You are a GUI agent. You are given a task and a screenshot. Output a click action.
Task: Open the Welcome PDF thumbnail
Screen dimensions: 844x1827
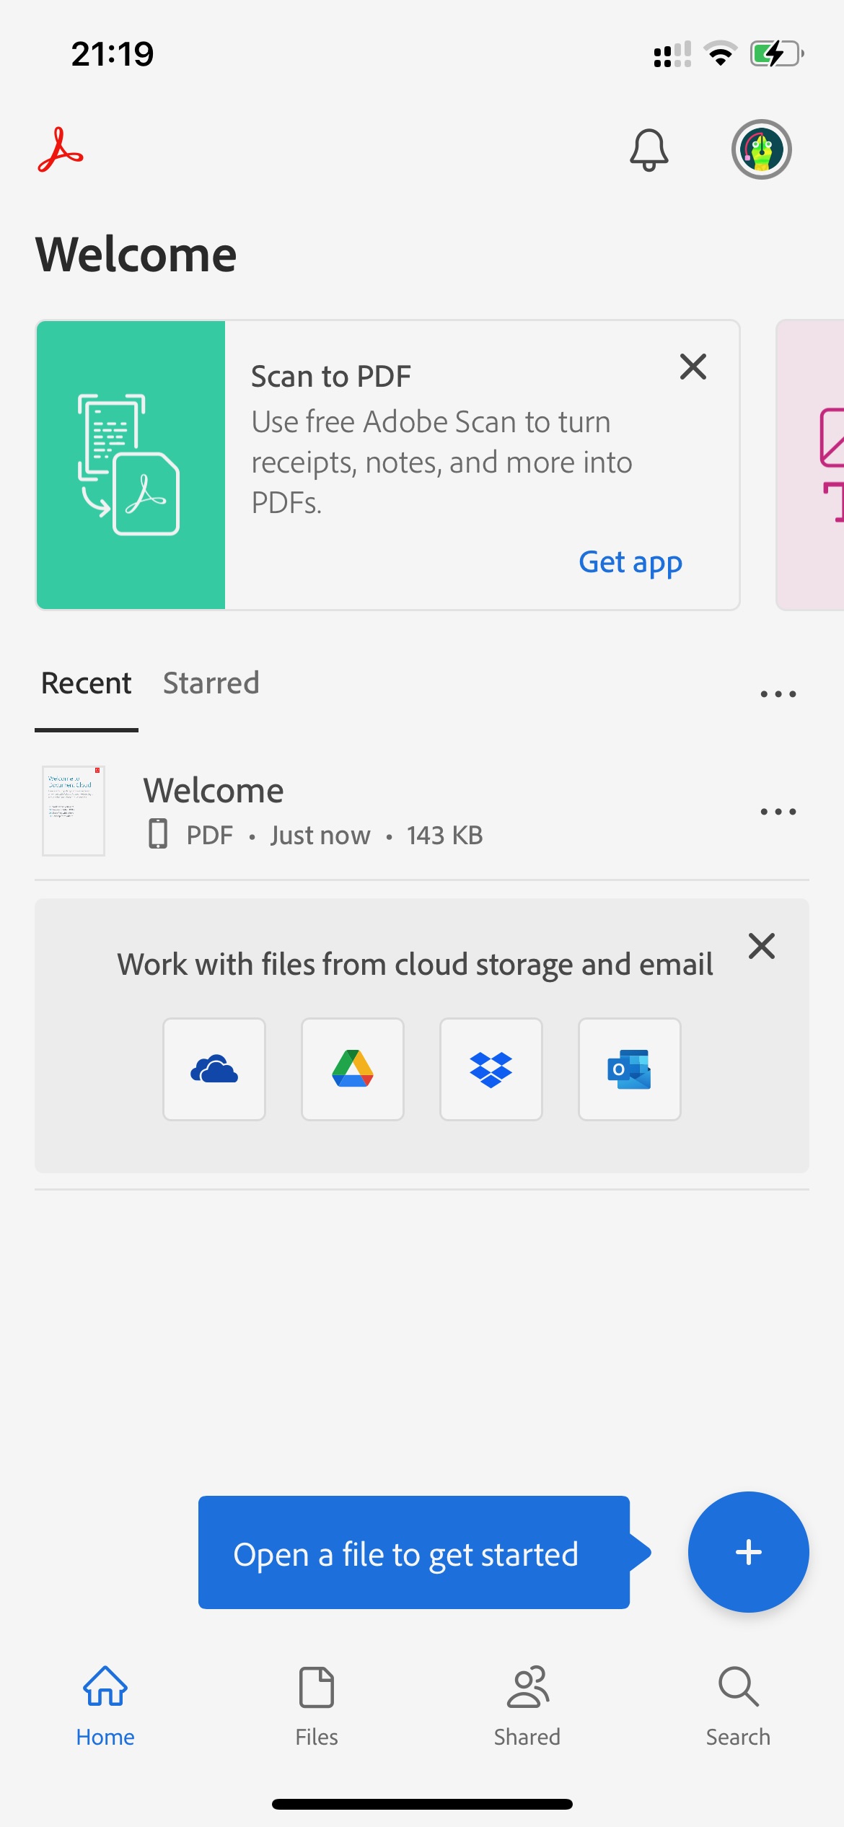tap(74, 811)
